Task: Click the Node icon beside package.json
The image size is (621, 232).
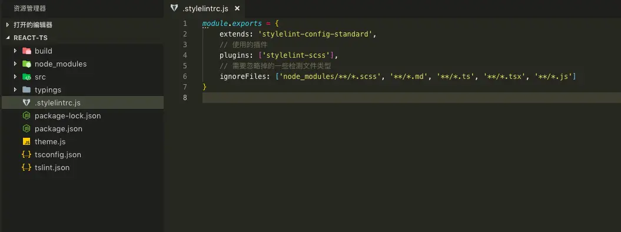Action: [x=26, y=129]
